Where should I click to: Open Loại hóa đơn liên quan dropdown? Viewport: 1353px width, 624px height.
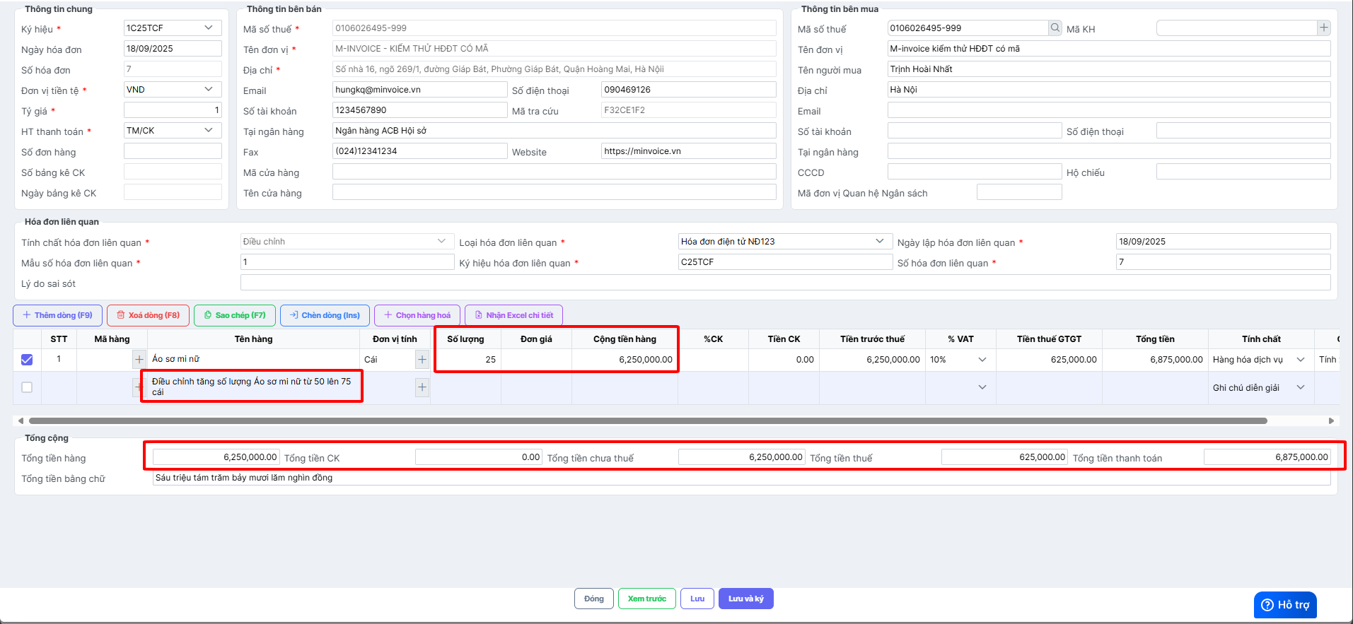[x=784, y=242]
